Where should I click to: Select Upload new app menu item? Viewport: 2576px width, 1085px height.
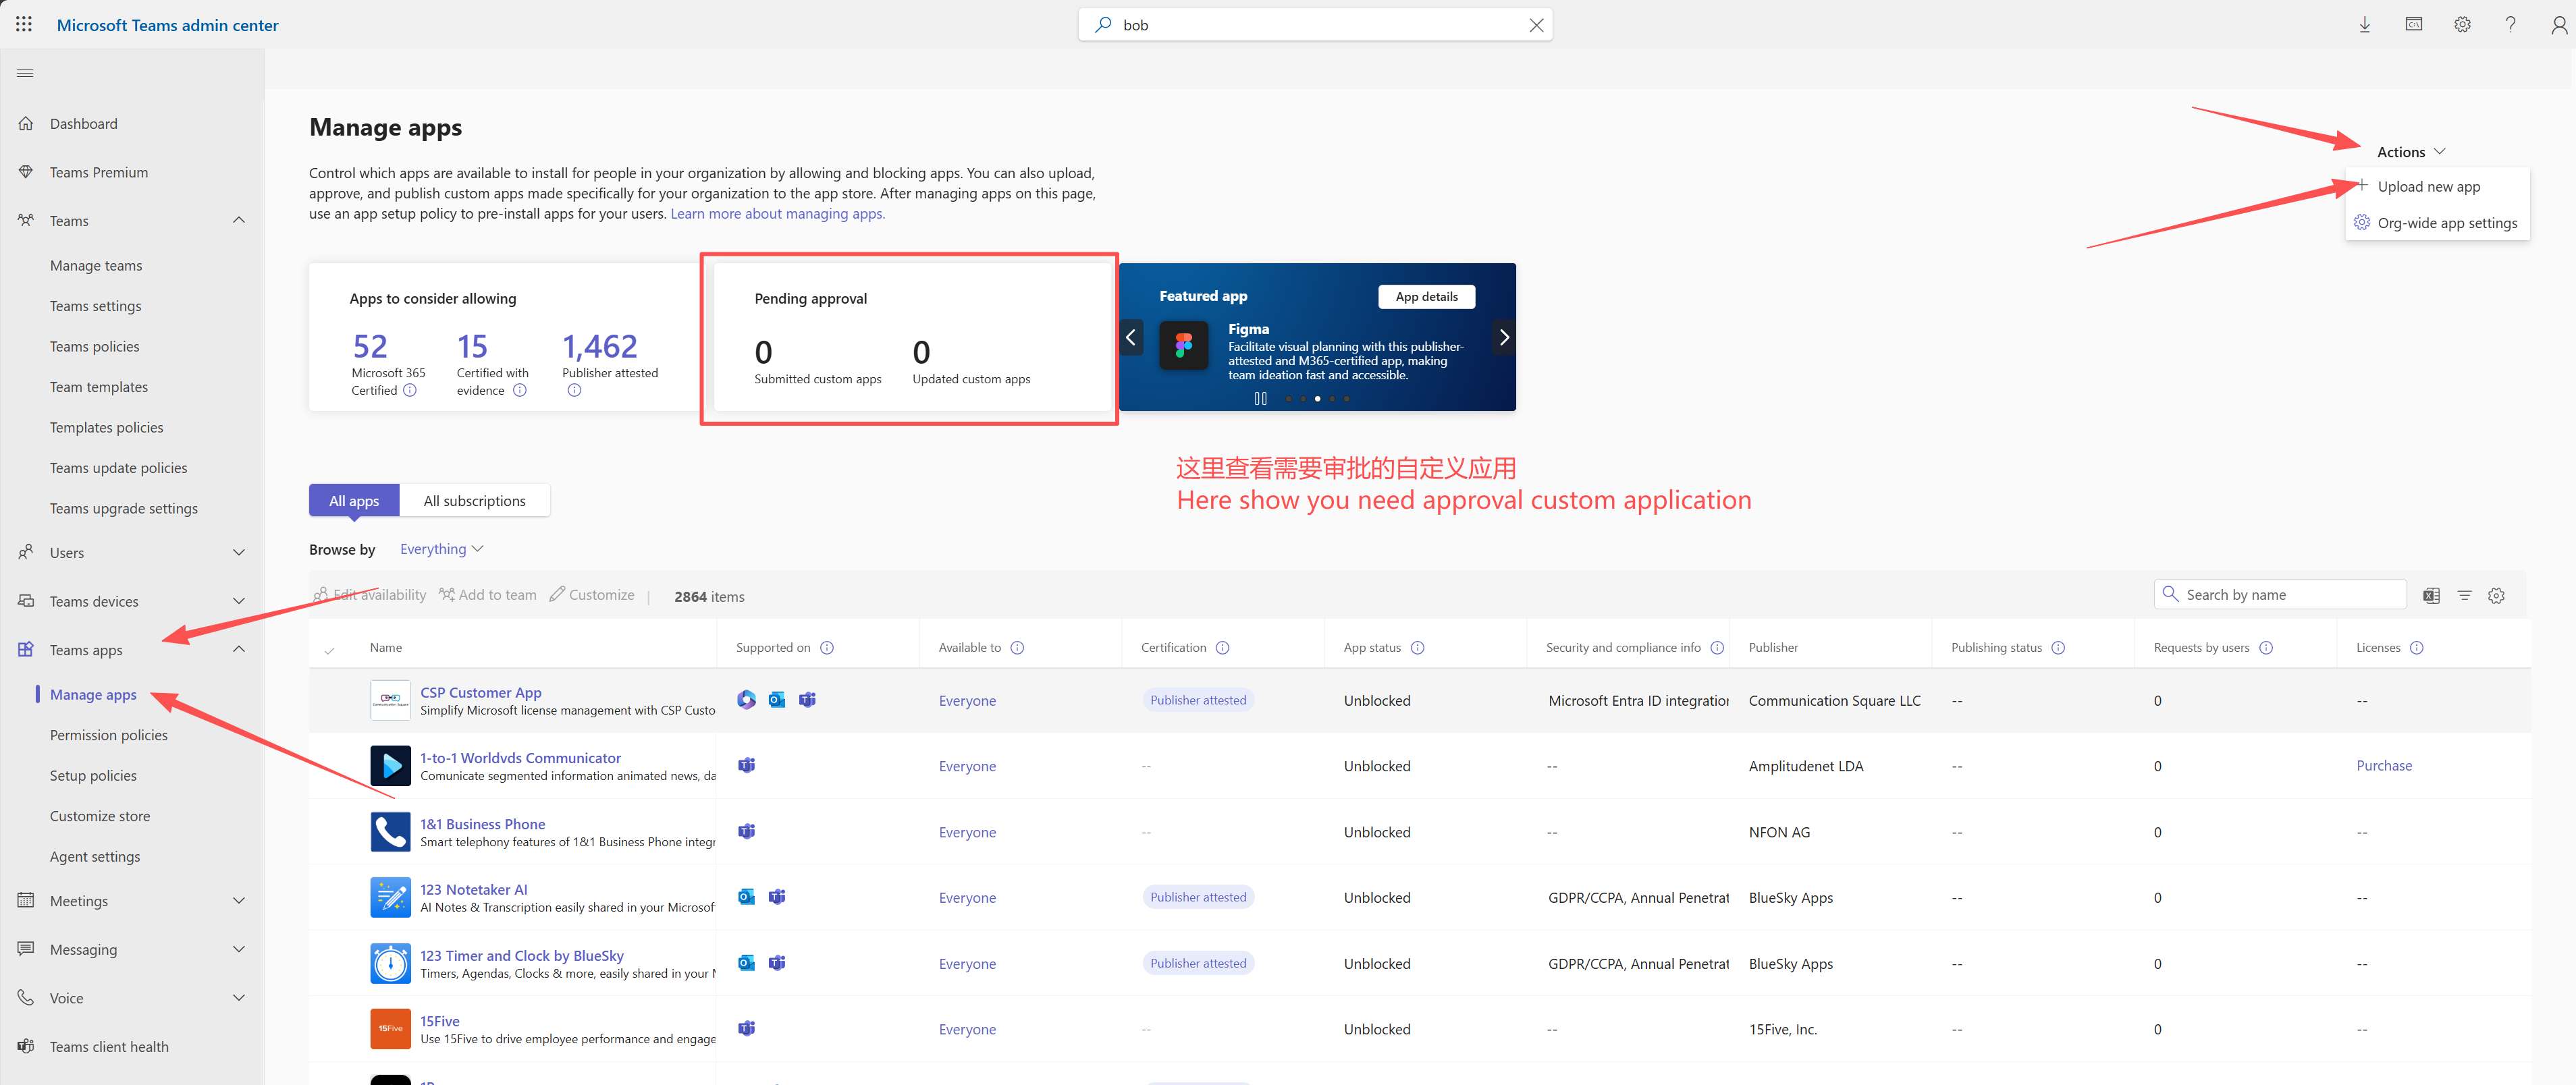point(2428,187)
